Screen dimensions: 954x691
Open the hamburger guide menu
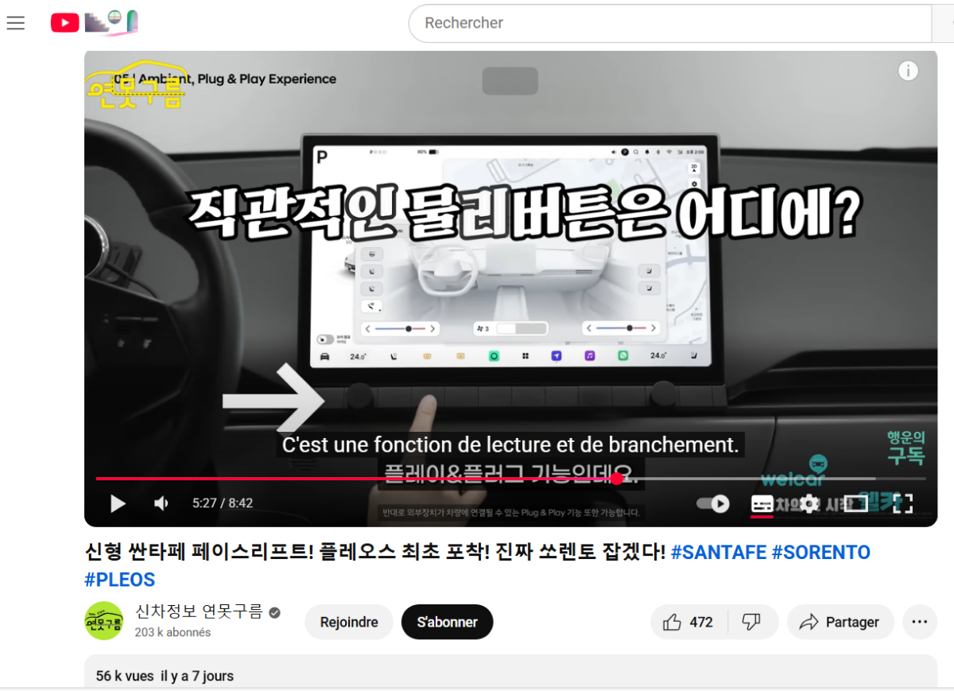pos(16,23)
